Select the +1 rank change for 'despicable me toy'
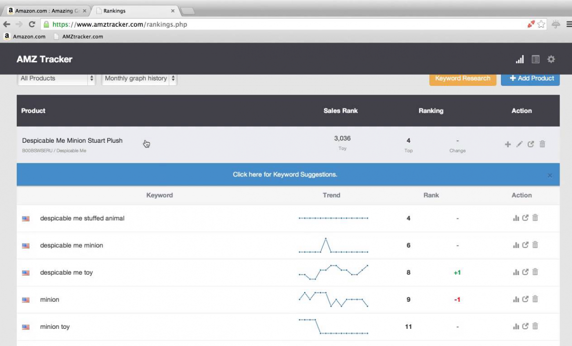 (x=457, y=272)
